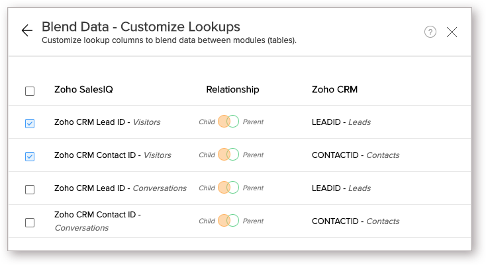Click Zoho CRM Lead ID - Conversations label

(120, 188)
